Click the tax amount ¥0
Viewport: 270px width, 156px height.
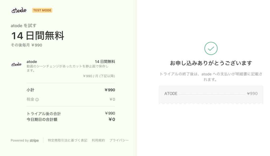point(112,99)
